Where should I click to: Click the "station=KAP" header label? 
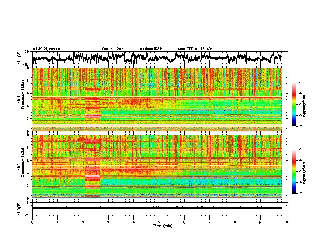[x=151, y=49]
